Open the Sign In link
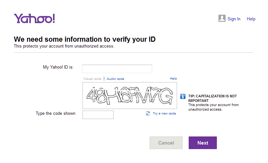This screenshot has width=268, height=163. pyautogui.click(x=234, y=19)
